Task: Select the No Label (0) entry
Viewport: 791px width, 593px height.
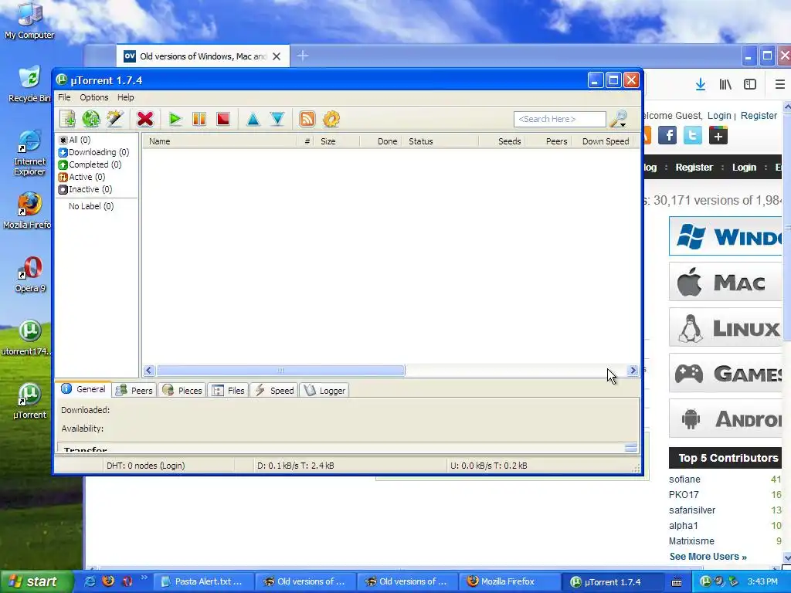Action: click(x=91, y=205)
